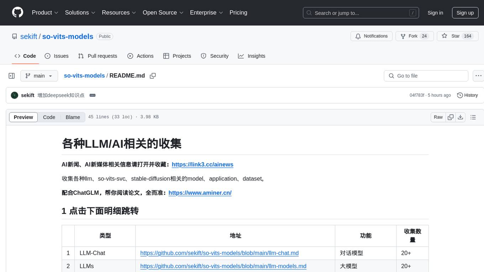The image size is (484, 272).
Task: Copy the README.md file path
Action: (x=153, y=76)
